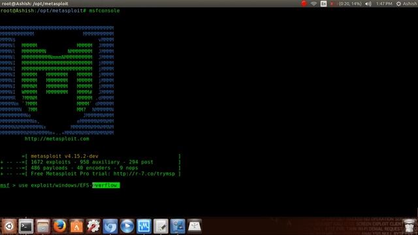Click the 'msf' prompt text
The height and width of the screenshot is (235, 418).
tap(5, 185)
